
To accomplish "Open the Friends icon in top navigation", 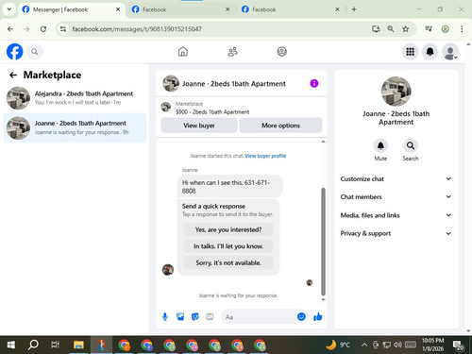I will pos(232,52).
